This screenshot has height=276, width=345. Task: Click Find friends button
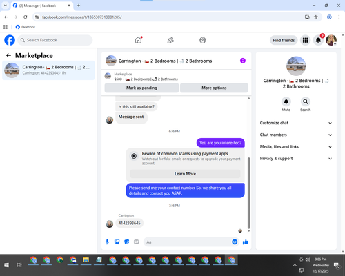pos(284,40)
